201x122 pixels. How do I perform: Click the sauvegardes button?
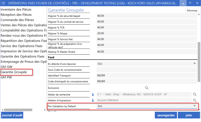166,115
